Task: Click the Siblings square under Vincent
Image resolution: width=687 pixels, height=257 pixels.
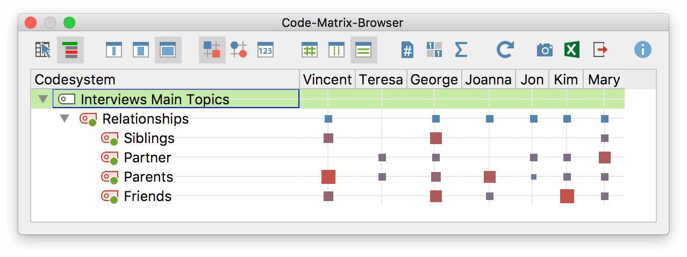Action: 328,138
